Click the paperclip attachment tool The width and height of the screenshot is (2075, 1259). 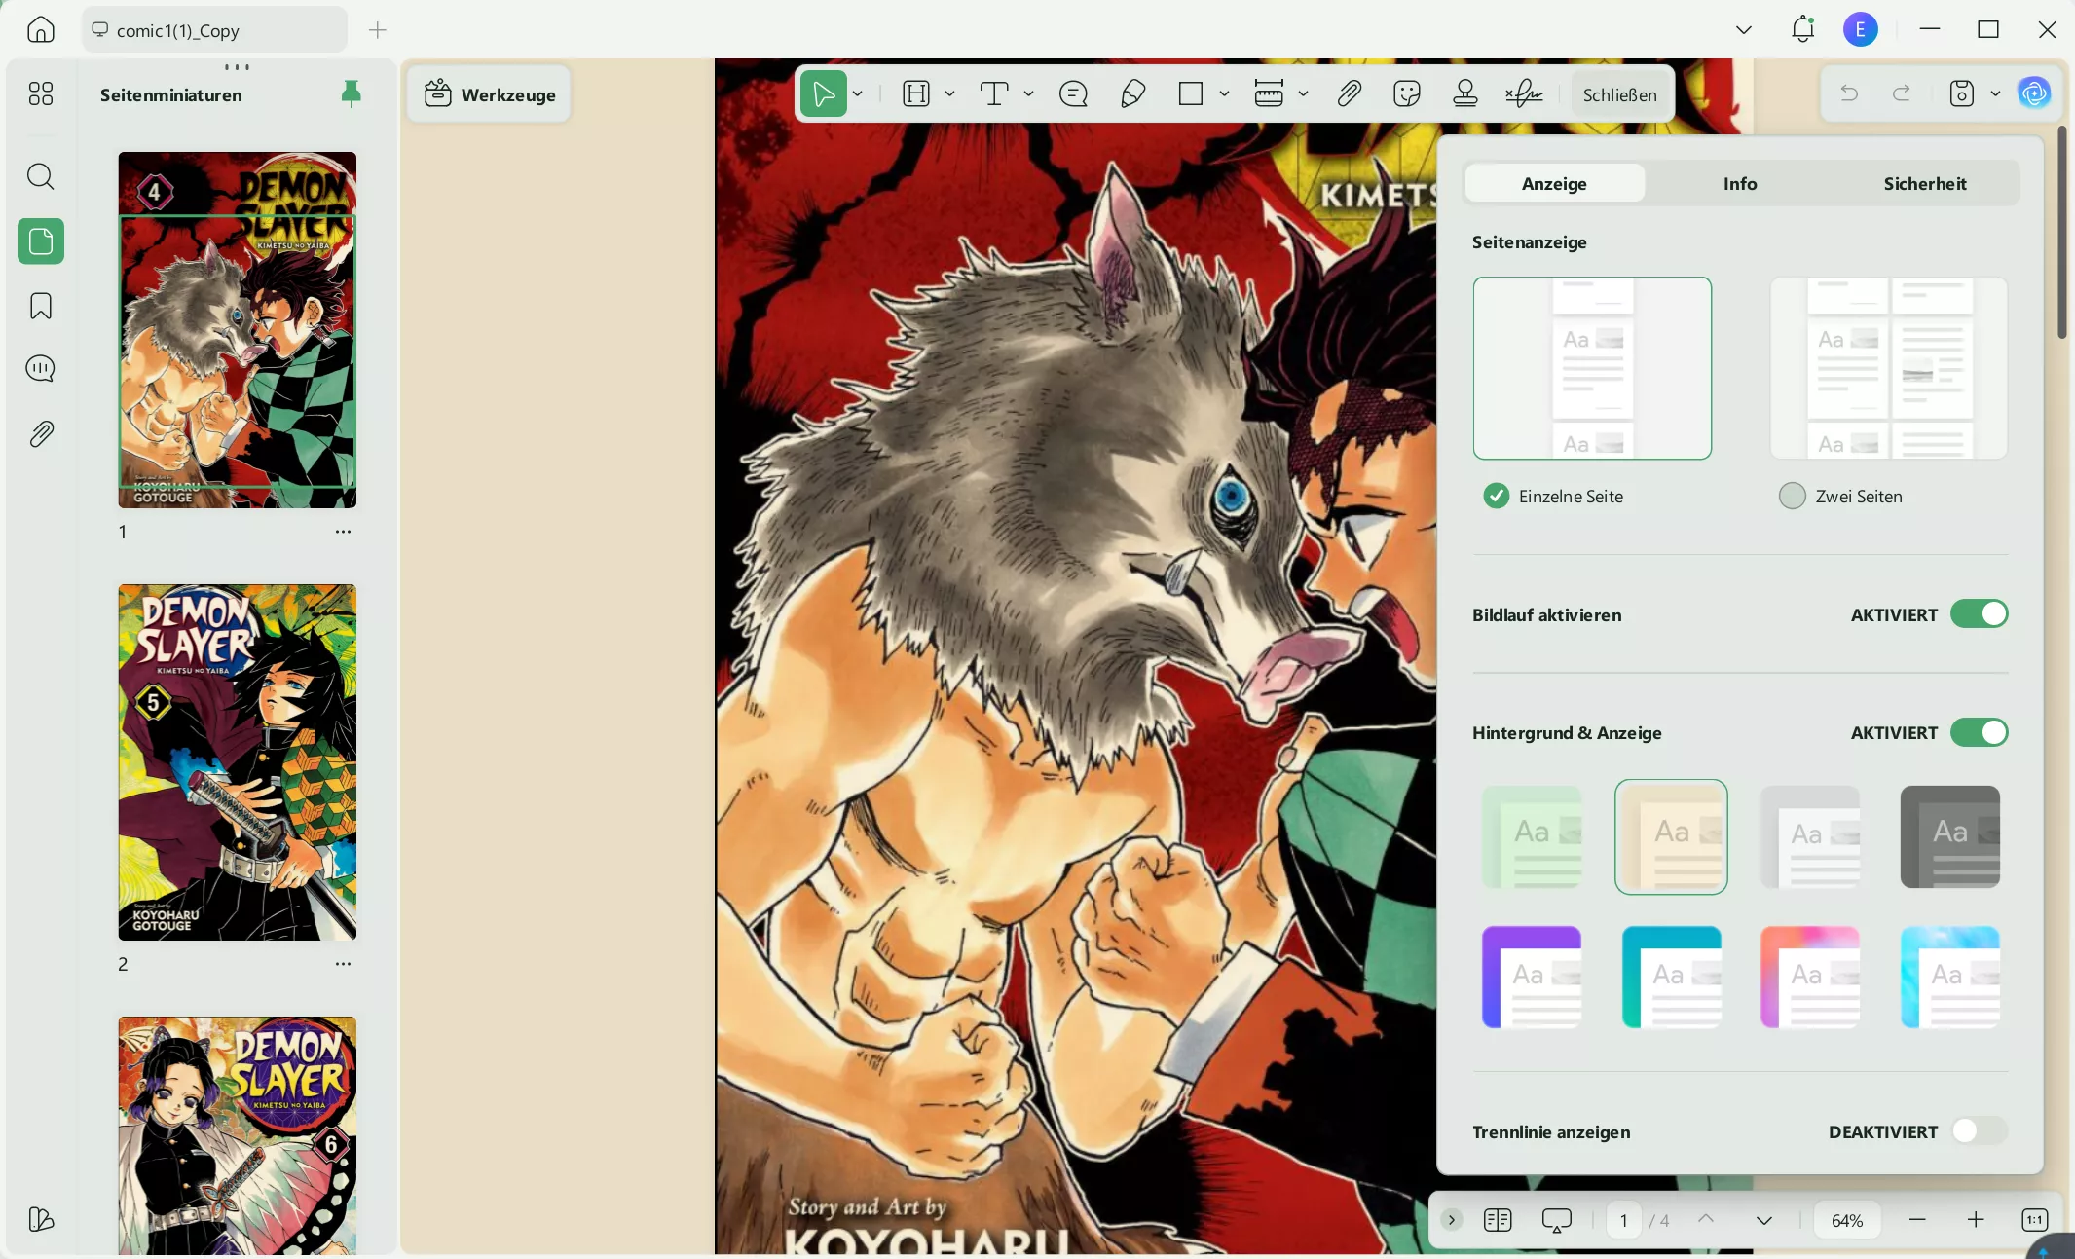[x=1349, y=93]
